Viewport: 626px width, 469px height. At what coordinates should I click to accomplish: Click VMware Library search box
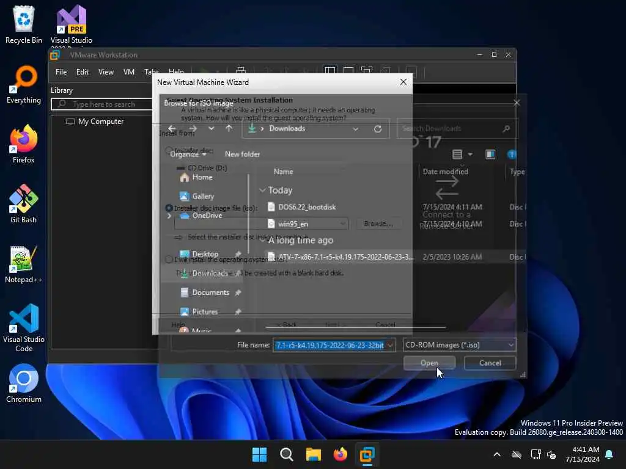pyautogui.click(x=102, y=104)
